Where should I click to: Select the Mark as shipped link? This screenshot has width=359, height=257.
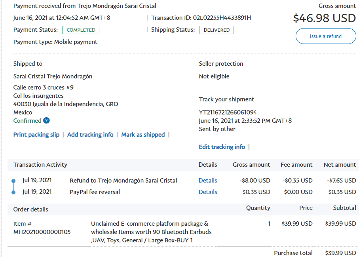point(143,135)
